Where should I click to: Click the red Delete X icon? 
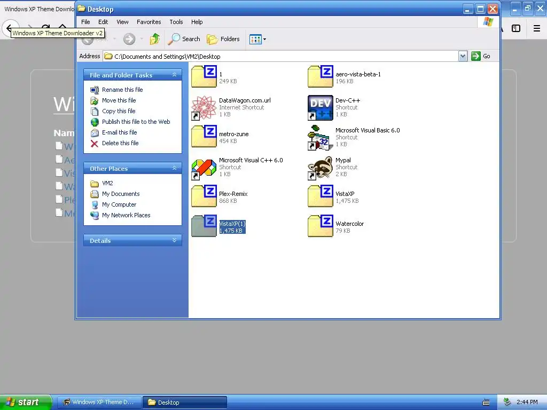click(95, 143)
